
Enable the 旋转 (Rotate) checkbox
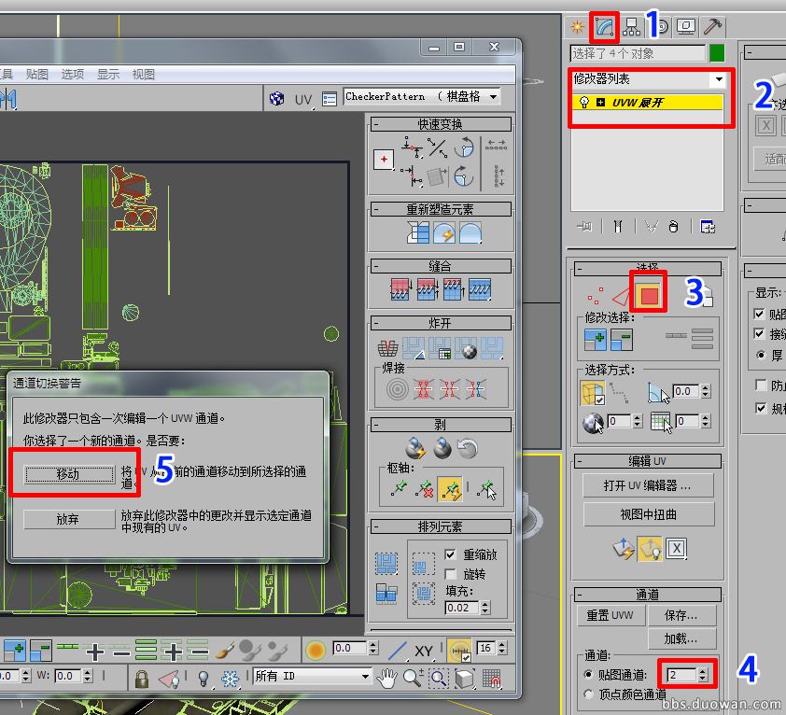pos(451,574)
